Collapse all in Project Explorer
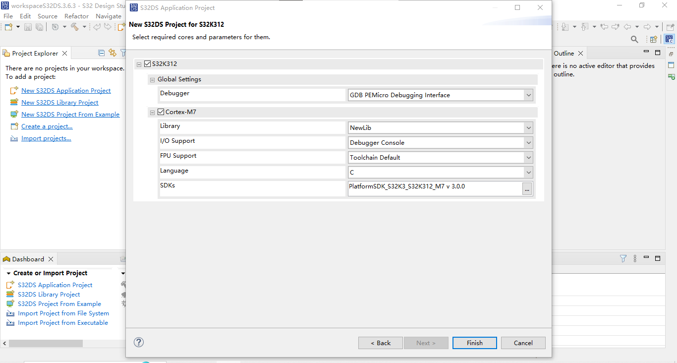Image resolution: width=677 pixels, height=363 pixels. (102, 53)
